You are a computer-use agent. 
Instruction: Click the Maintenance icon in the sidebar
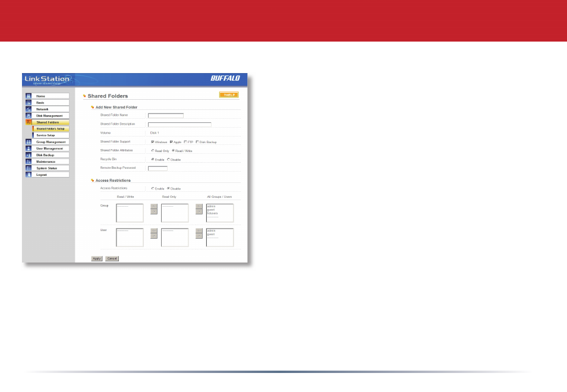(29, 162)
